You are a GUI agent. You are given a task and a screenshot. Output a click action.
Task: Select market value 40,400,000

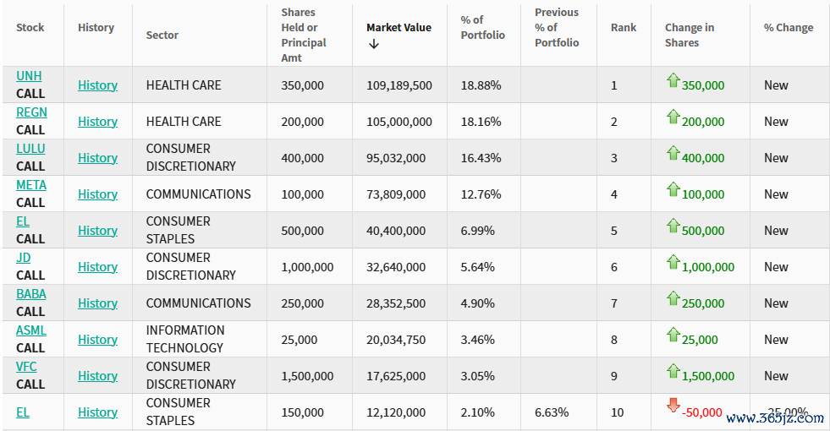[396, 231]
